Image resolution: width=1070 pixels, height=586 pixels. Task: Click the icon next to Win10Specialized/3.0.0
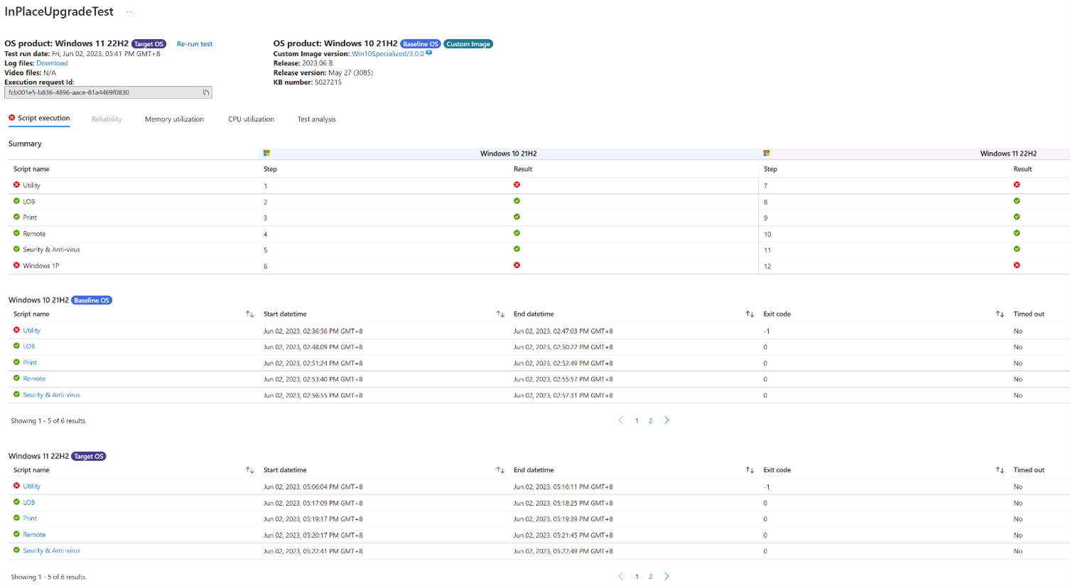coord(429,53)
